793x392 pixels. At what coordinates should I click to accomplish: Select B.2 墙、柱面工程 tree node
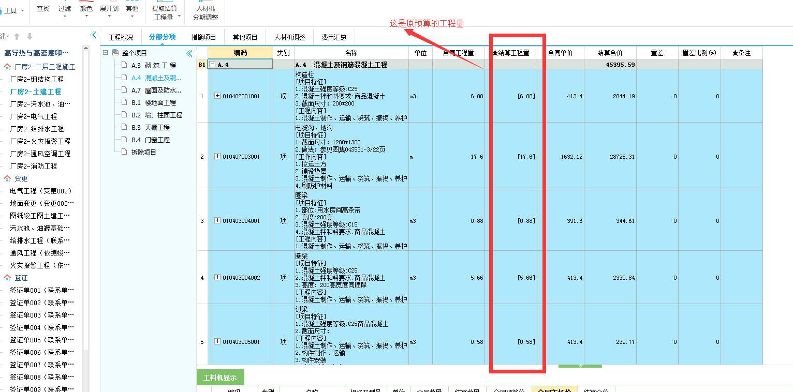(156, 115)
